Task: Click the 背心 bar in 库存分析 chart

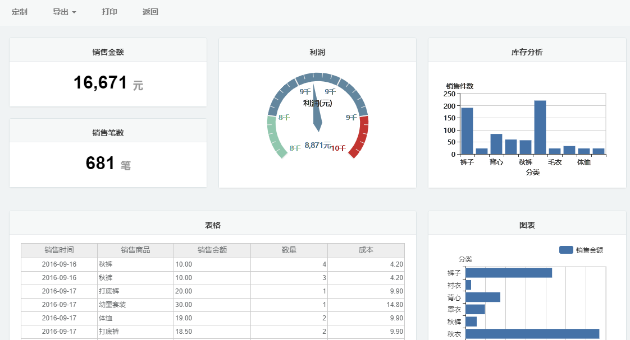Action: pos(496,144)
